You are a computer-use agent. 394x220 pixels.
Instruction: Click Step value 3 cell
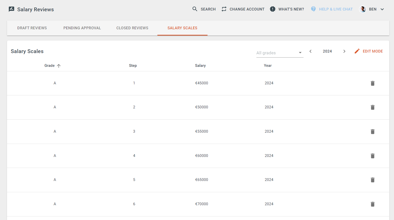pos(134,131)
